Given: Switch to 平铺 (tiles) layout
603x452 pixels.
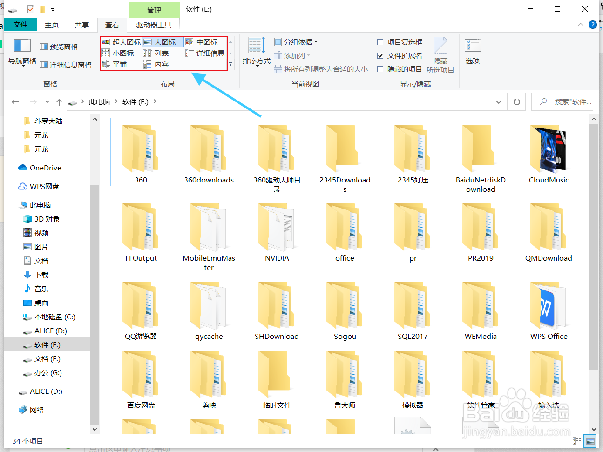Looking at the screenshot, I should tap(120, 64).
